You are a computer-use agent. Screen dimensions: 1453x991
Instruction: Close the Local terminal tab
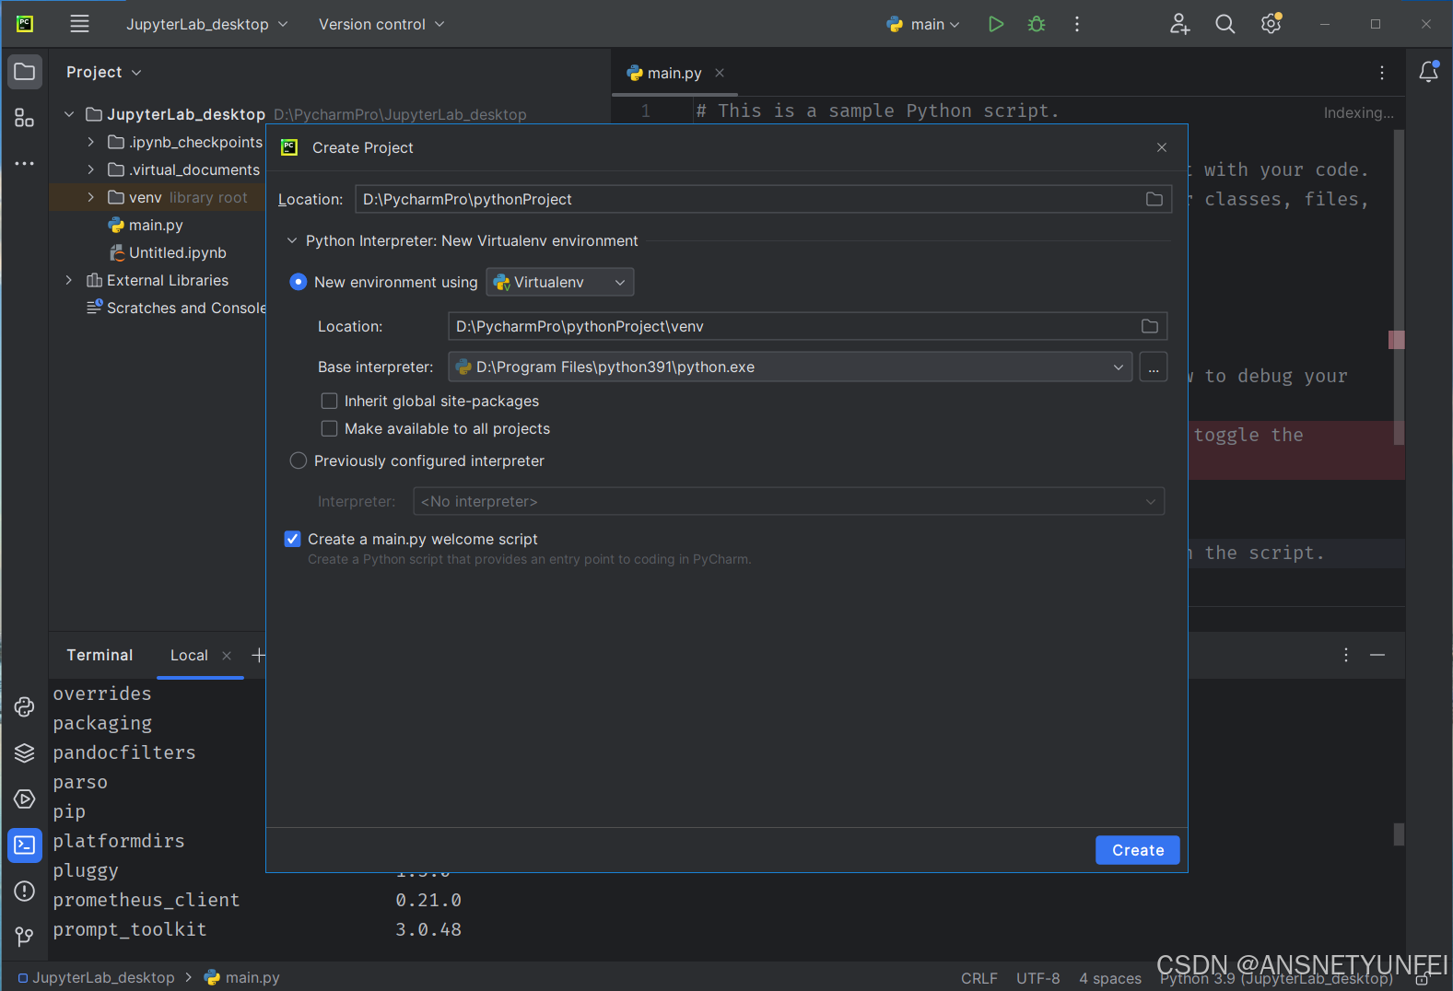pyautogui.click(x=227, y=656)
